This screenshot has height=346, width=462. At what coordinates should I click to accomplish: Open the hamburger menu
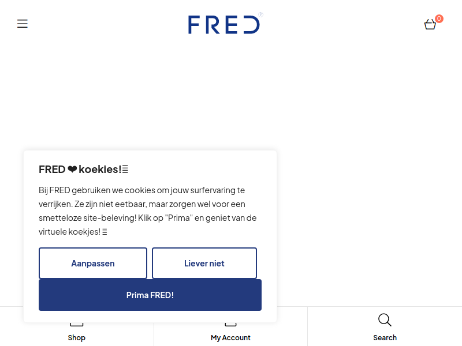tap(23, 24)
